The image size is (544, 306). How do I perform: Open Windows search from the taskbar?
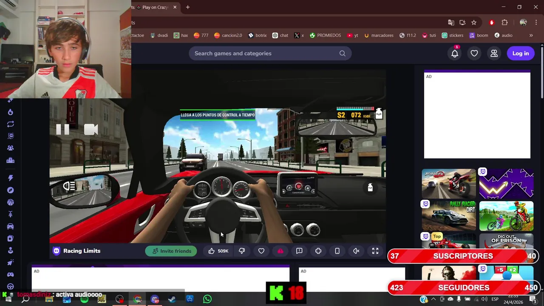[25, 299]
